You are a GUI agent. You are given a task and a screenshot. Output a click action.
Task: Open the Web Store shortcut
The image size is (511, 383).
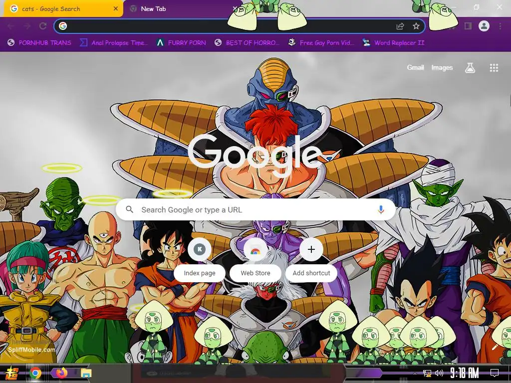coord(255,260)
